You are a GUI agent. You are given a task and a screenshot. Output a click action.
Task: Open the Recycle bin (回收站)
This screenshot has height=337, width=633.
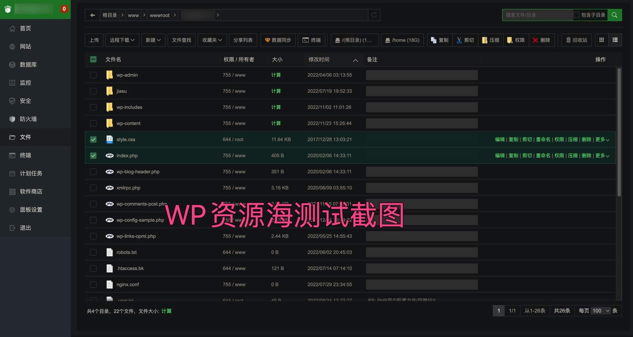(576, 40)
